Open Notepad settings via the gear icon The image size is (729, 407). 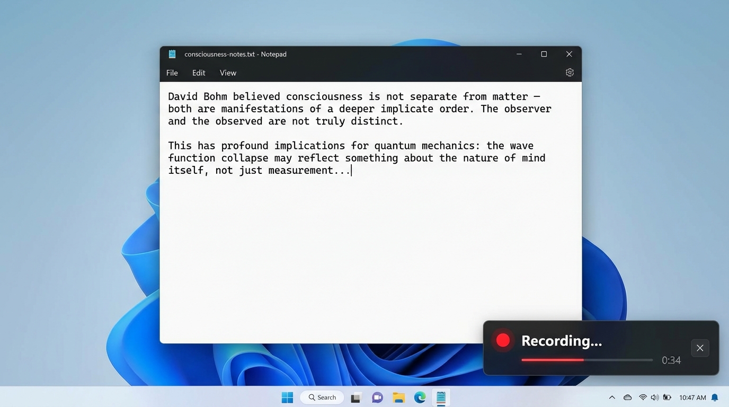pos(570,73)
